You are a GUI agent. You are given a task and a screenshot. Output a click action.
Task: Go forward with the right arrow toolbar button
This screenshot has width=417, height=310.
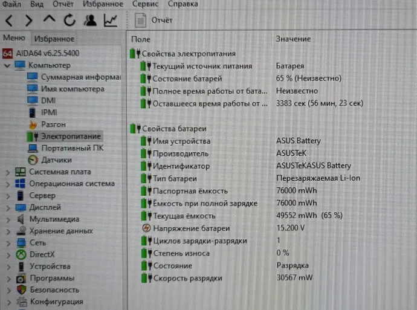(x=28, y=21)
